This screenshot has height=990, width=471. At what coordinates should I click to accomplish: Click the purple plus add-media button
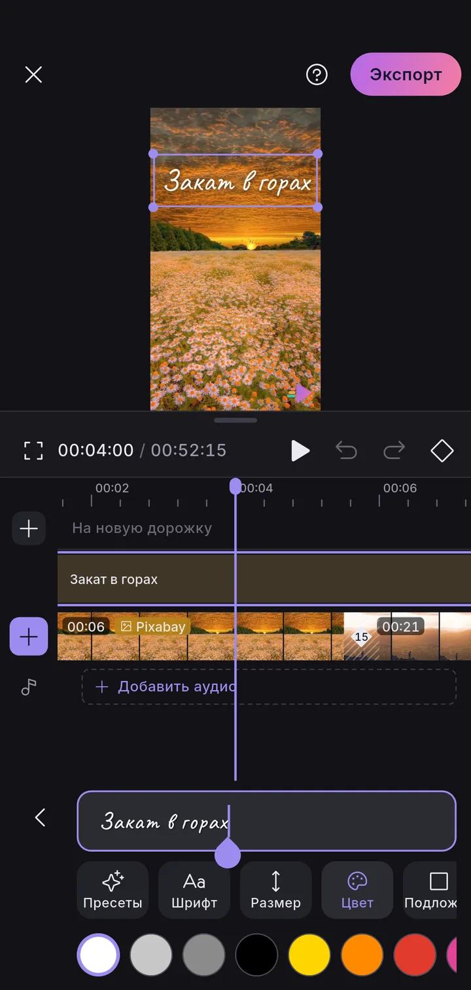tap(29, 636)
